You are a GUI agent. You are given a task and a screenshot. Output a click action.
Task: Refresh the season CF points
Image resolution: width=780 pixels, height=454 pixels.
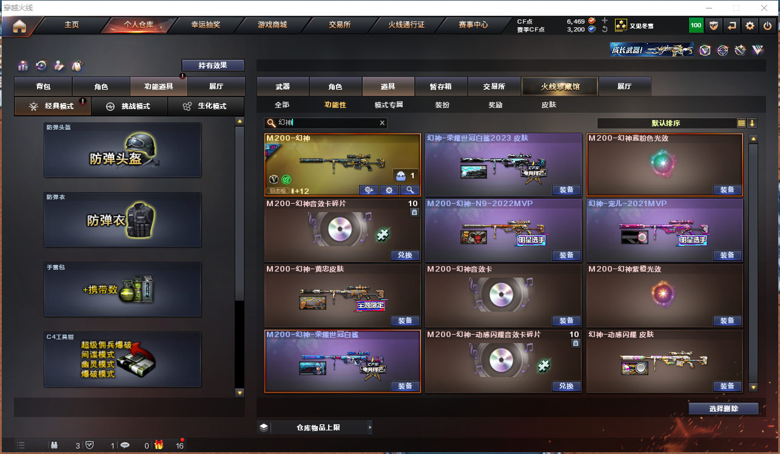tap(605, 29)
